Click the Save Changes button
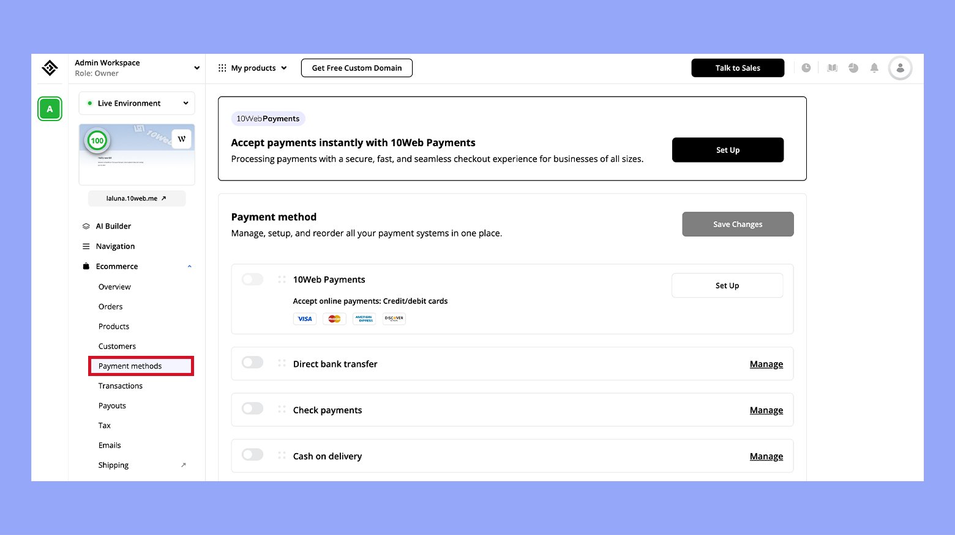 (738, 224)
